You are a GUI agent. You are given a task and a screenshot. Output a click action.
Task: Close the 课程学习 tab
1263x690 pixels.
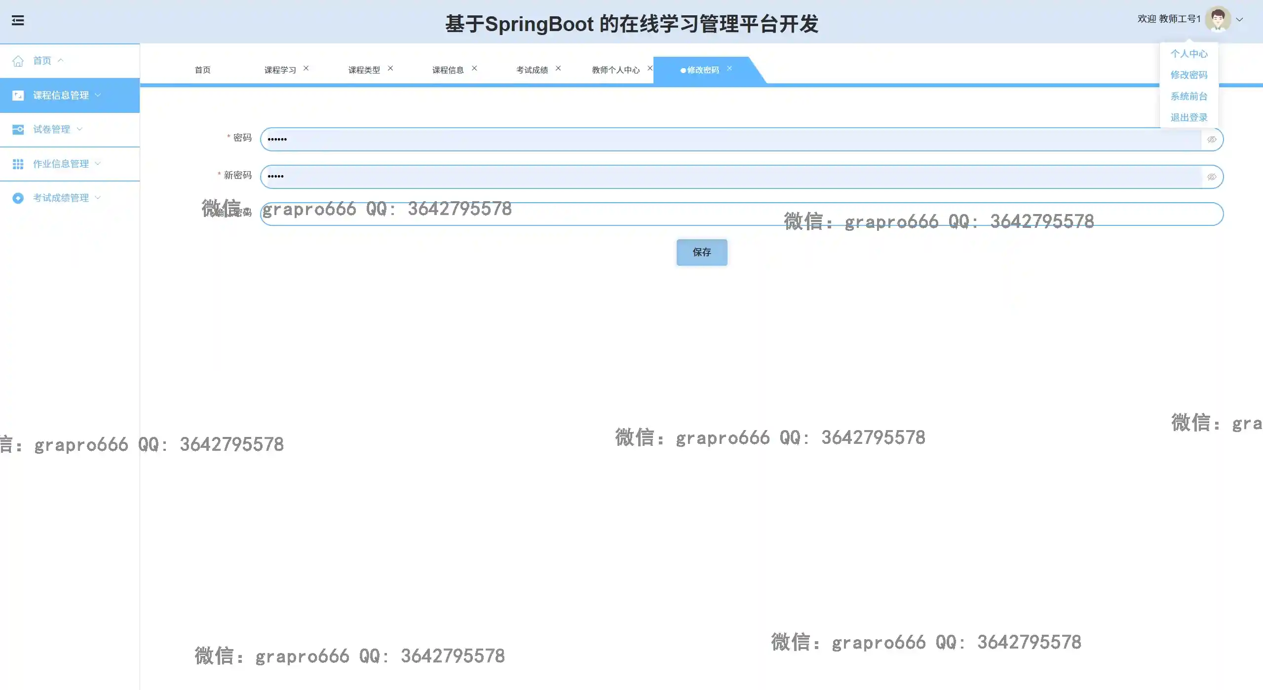[x=306, y=69]
